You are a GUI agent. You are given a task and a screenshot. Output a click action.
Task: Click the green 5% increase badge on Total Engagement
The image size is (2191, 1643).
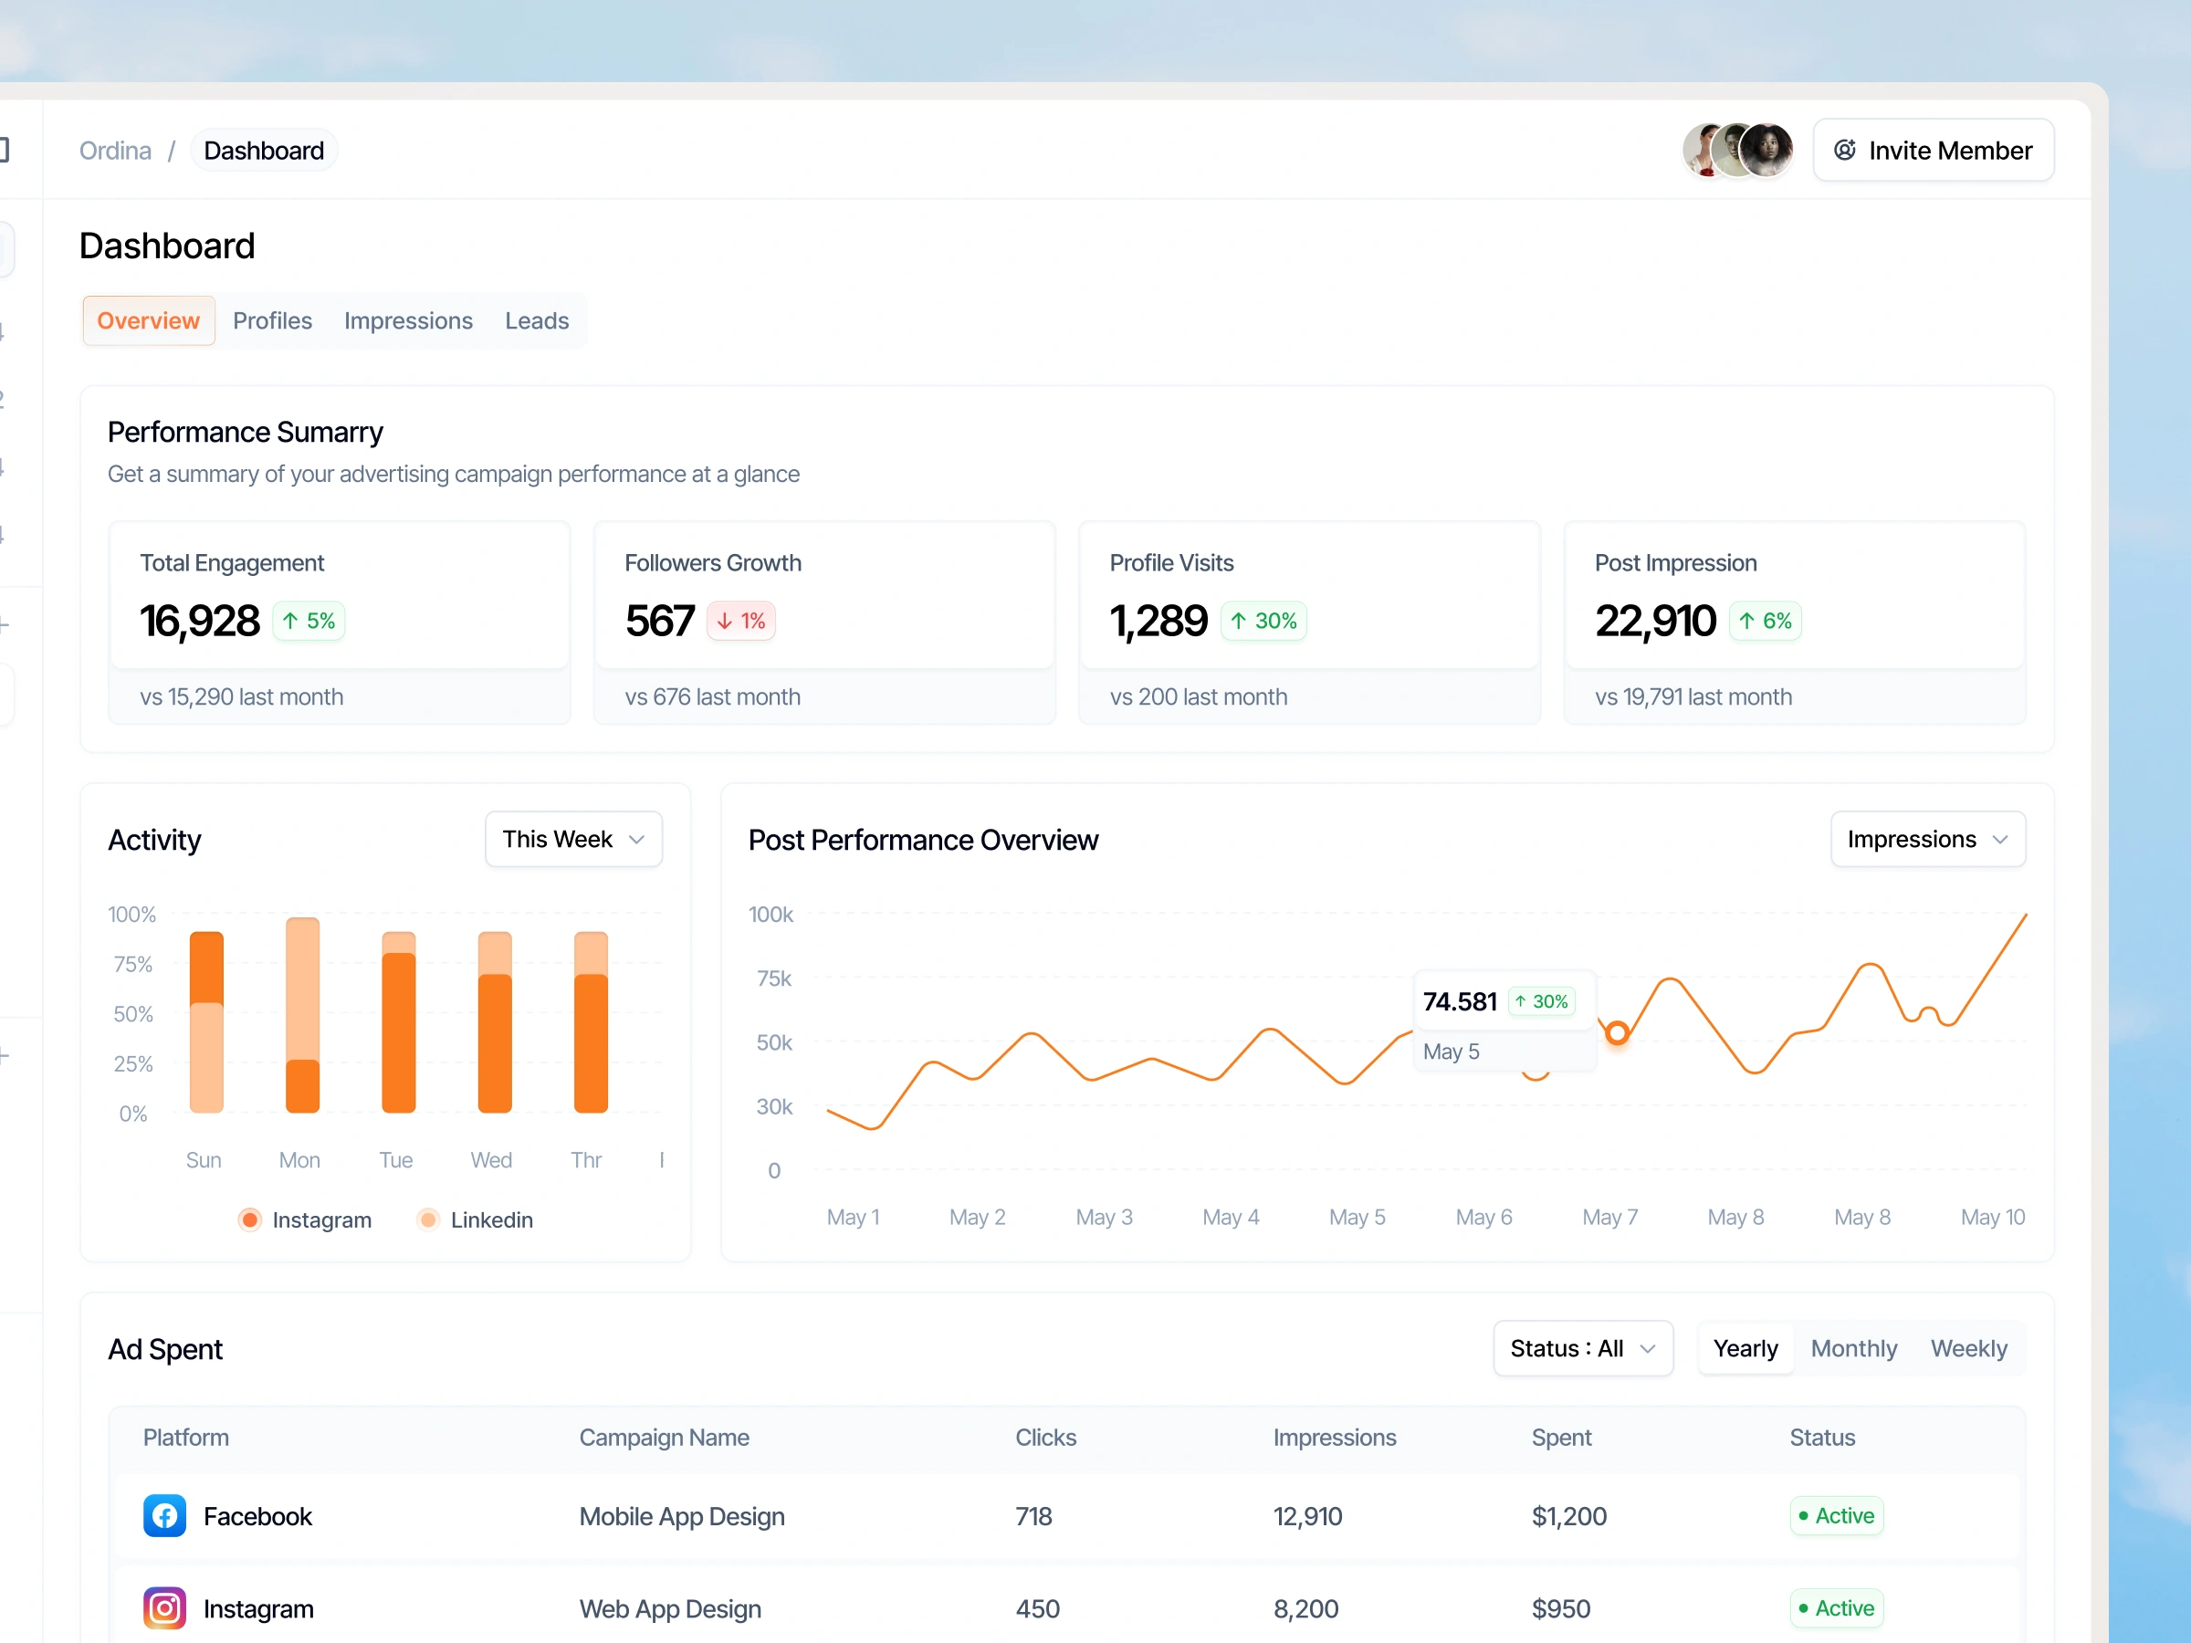click(x=307, y=621)
